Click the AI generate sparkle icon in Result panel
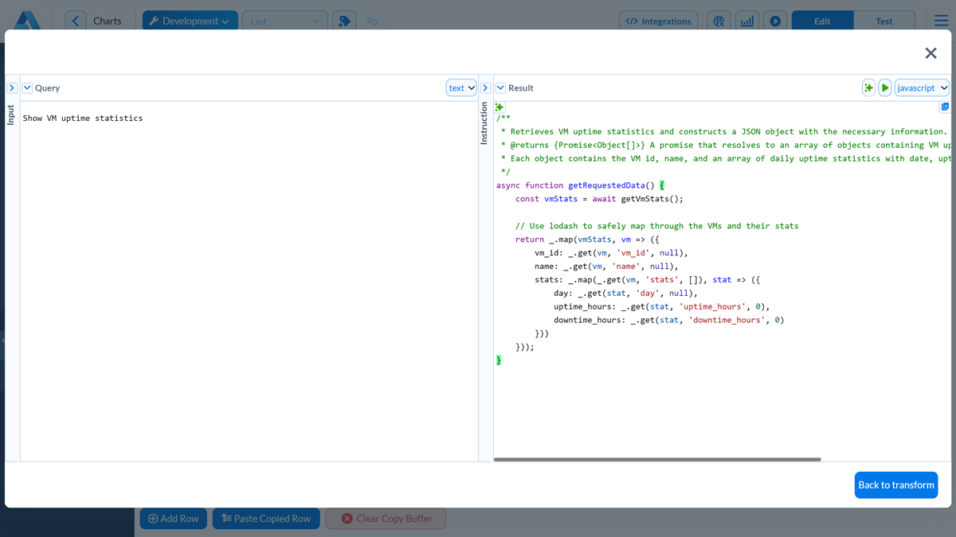Image resolution: width=956 pixels, height=537 pixels. (868, 88)
